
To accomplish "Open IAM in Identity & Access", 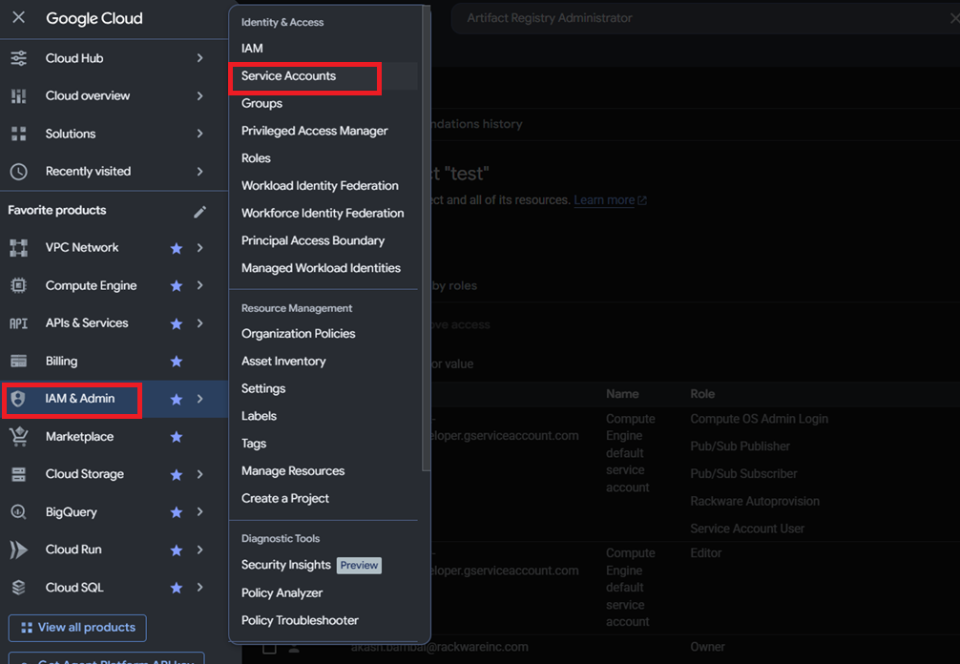I will pyautogui.click(x=252, y=49).
